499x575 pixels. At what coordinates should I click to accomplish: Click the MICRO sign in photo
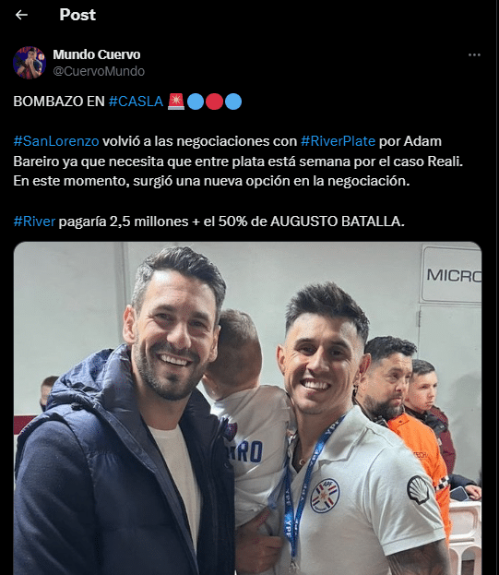coord(452,274)
